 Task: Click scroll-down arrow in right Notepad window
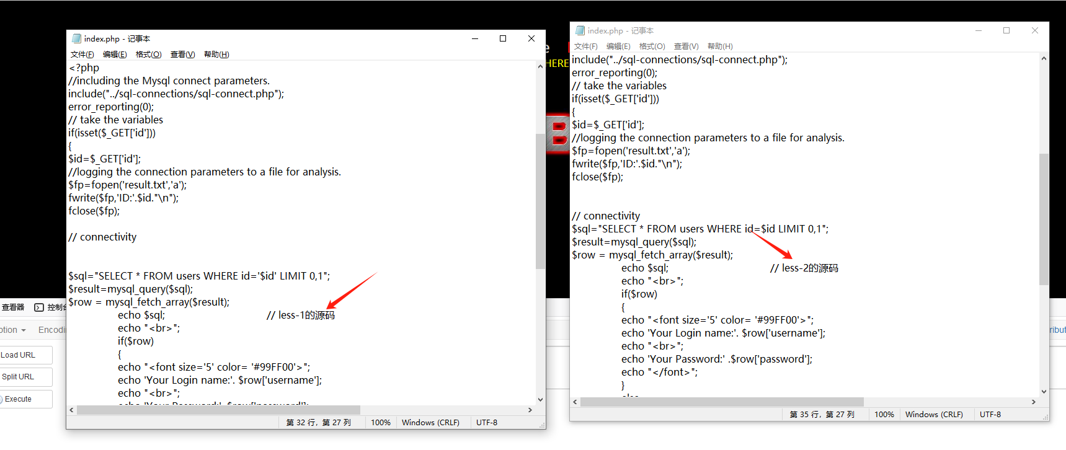(1044, 392)
